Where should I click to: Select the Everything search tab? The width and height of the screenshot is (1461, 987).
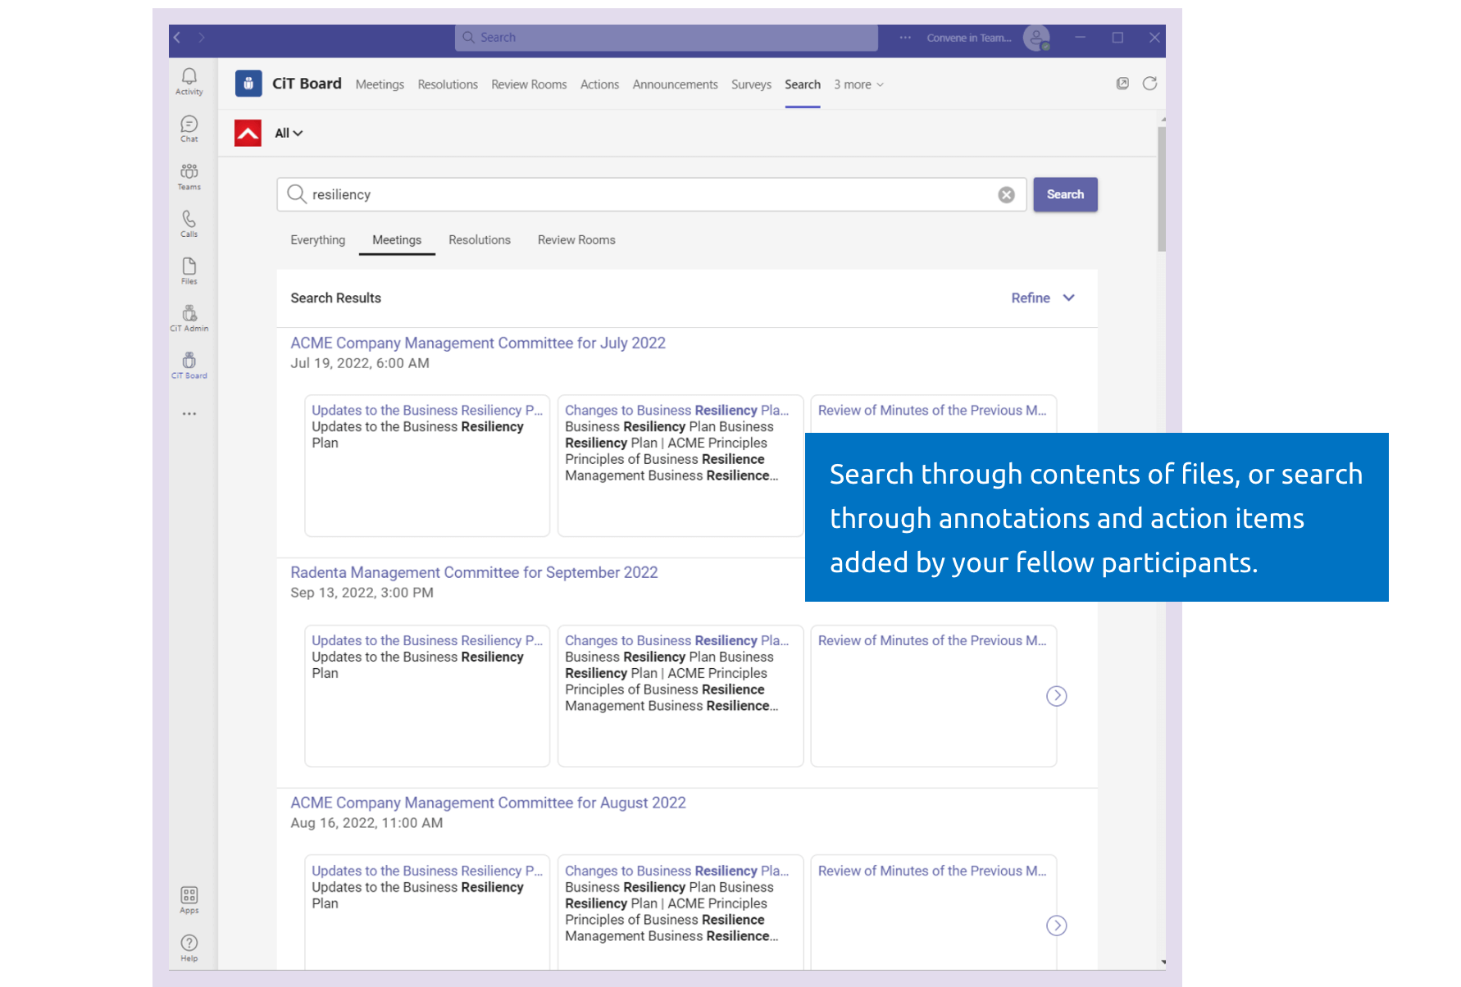coord(317,239)
